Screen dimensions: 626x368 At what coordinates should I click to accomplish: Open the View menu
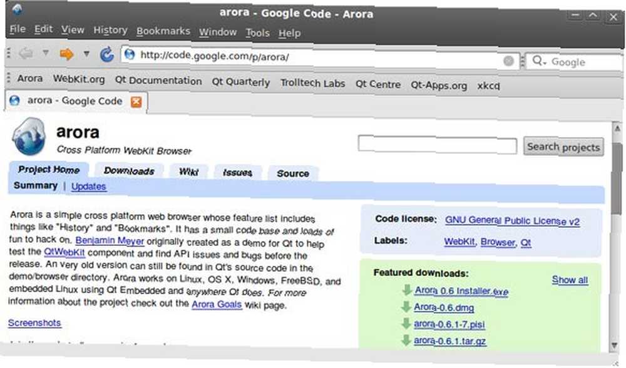pos(73,30)
